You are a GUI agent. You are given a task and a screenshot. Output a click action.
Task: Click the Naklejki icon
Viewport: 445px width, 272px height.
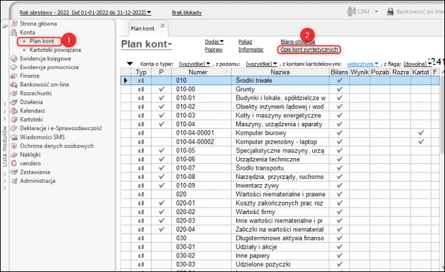coord(14,155)
